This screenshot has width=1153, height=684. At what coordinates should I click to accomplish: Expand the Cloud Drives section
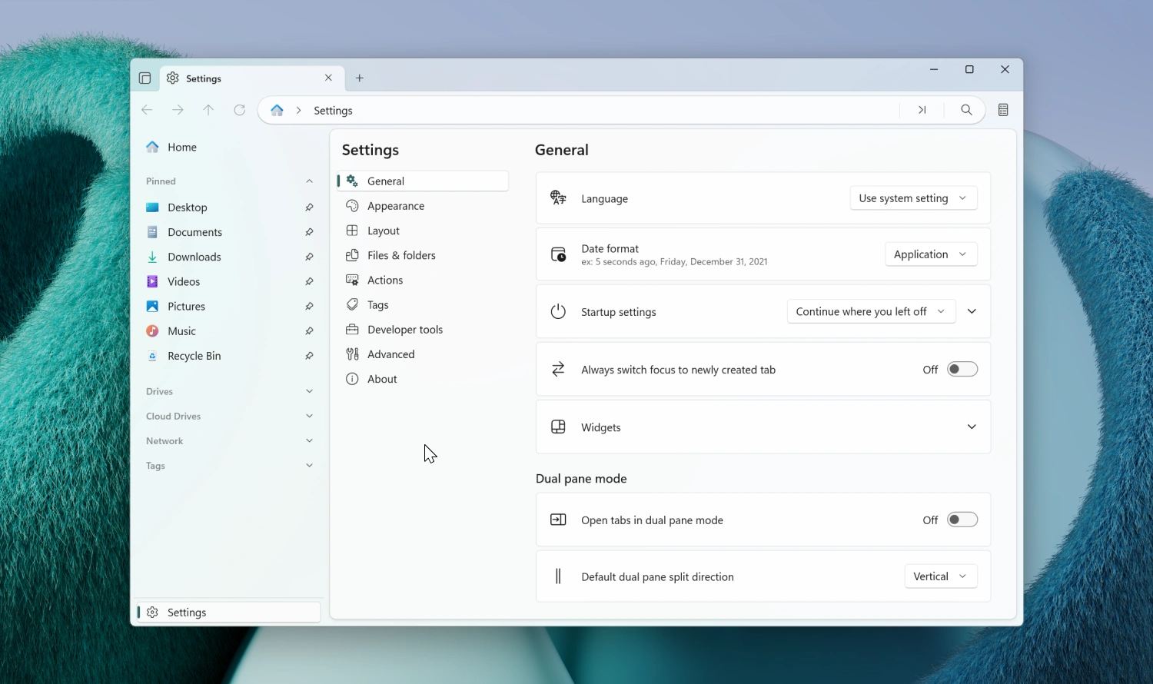(309, 416)
